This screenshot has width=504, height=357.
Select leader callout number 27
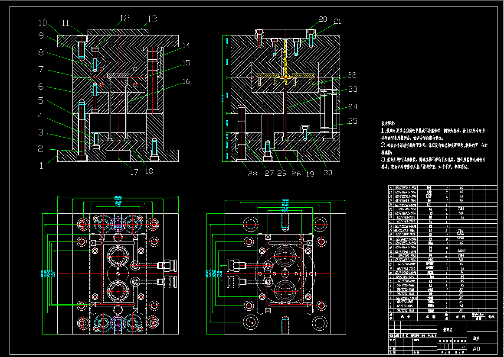(269, 174)
